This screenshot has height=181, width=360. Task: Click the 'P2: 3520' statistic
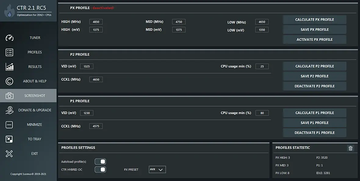[322, 158]
